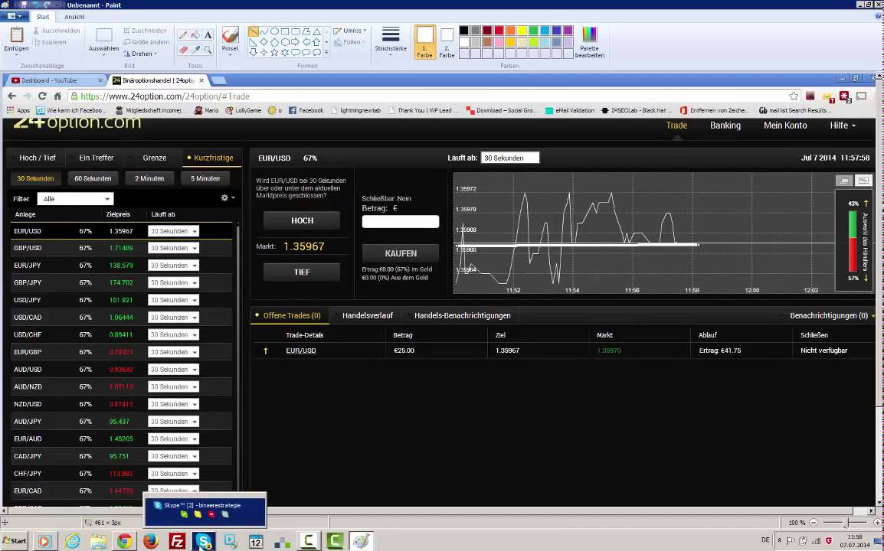Select the Fill bucket tool
The height and width of the screenshot is (551, 884).
(195, 35)
